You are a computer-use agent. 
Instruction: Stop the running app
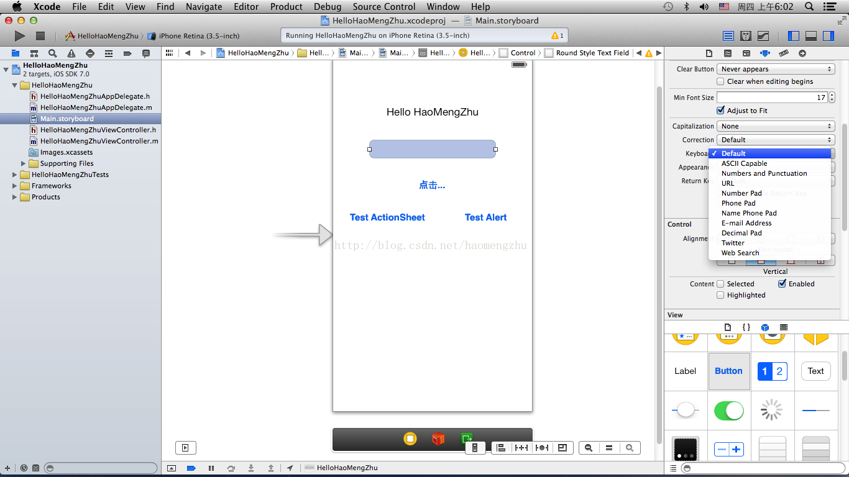(x=40, y=36)
